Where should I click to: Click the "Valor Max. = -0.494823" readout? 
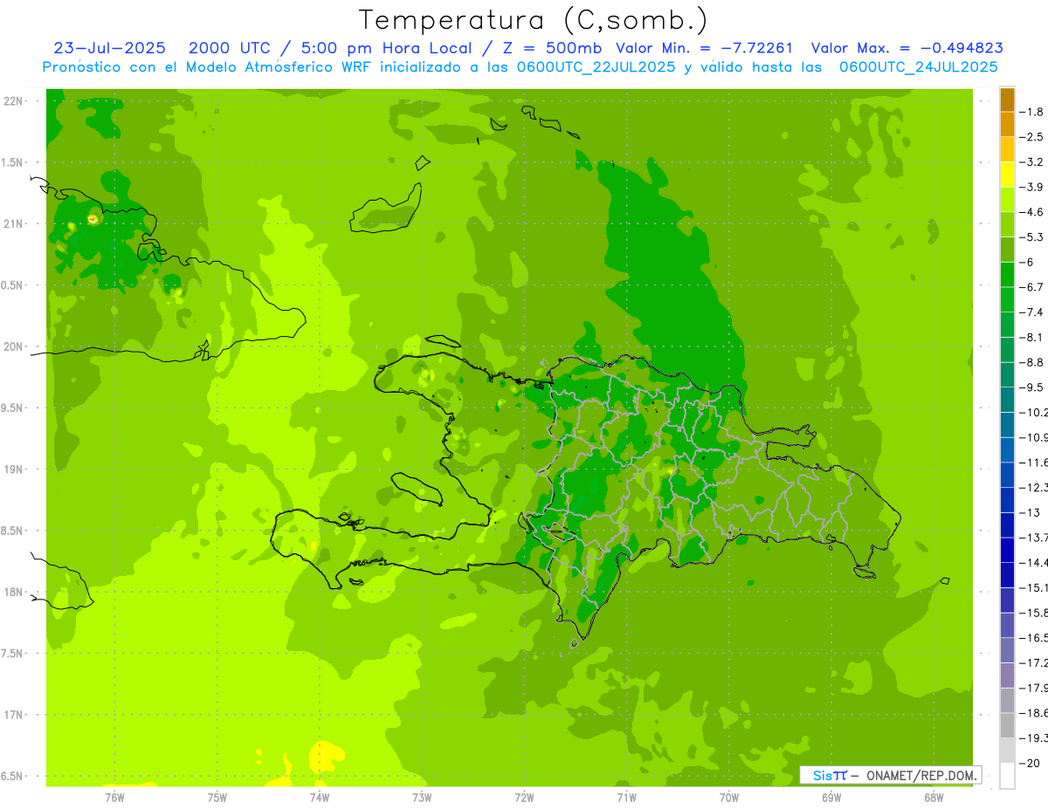click(907, 48)
